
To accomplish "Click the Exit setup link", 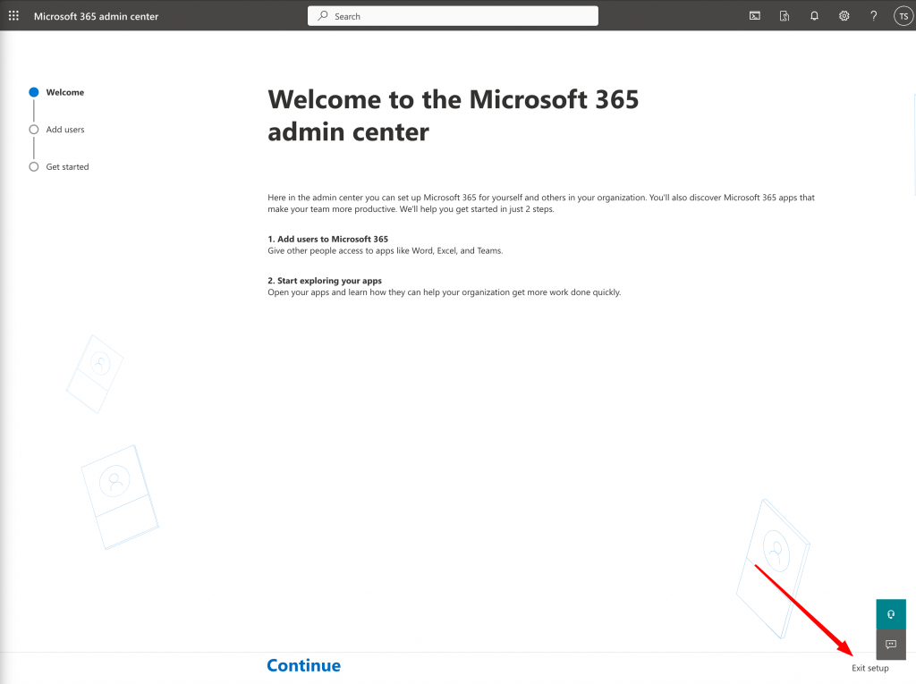I will [869, 668].
